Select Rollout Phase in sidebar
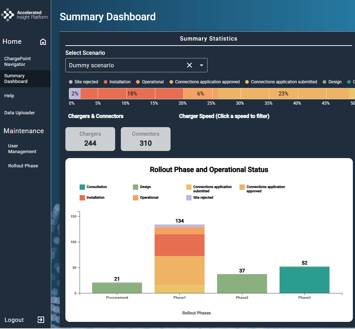355x329 pixels. click(x=23, y=166)
